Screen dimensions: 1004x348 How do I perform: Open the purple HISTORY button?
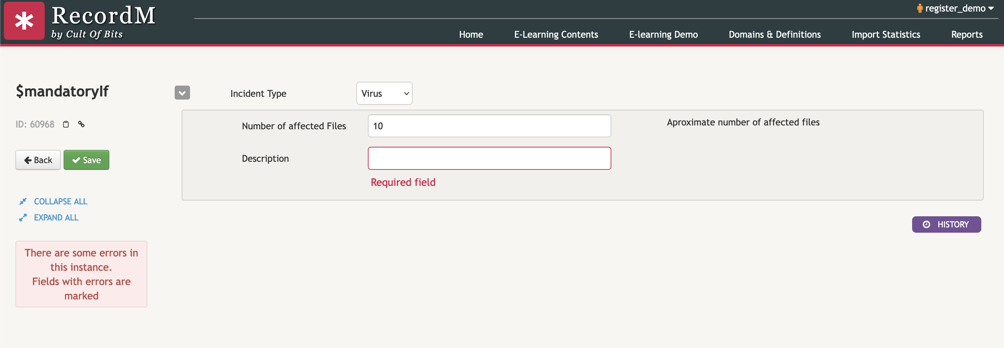pos(946,224)
